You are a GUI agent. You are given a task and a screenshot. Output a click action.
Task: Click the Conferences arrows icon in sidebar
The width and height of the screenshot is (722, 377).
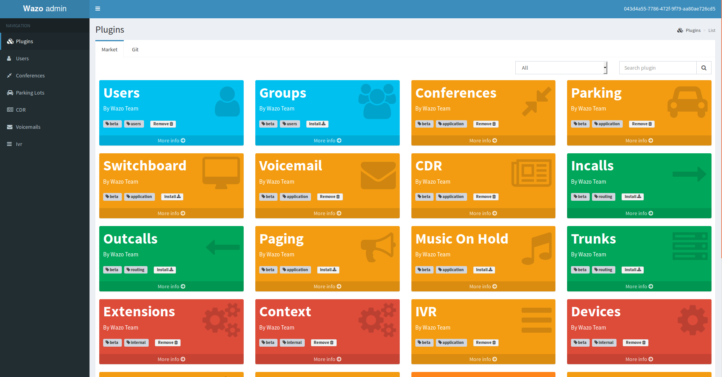10,75
